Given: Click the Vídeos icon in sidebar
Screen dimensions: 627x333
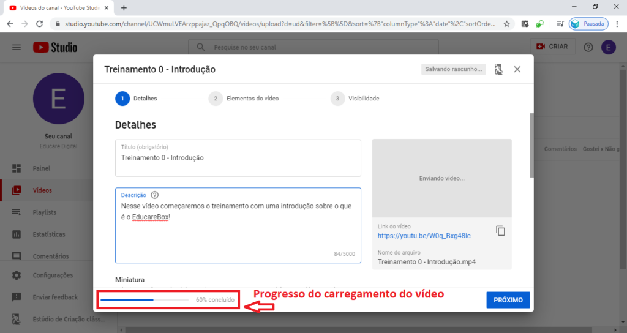Looking at the screenshot, I should [17, 190].
